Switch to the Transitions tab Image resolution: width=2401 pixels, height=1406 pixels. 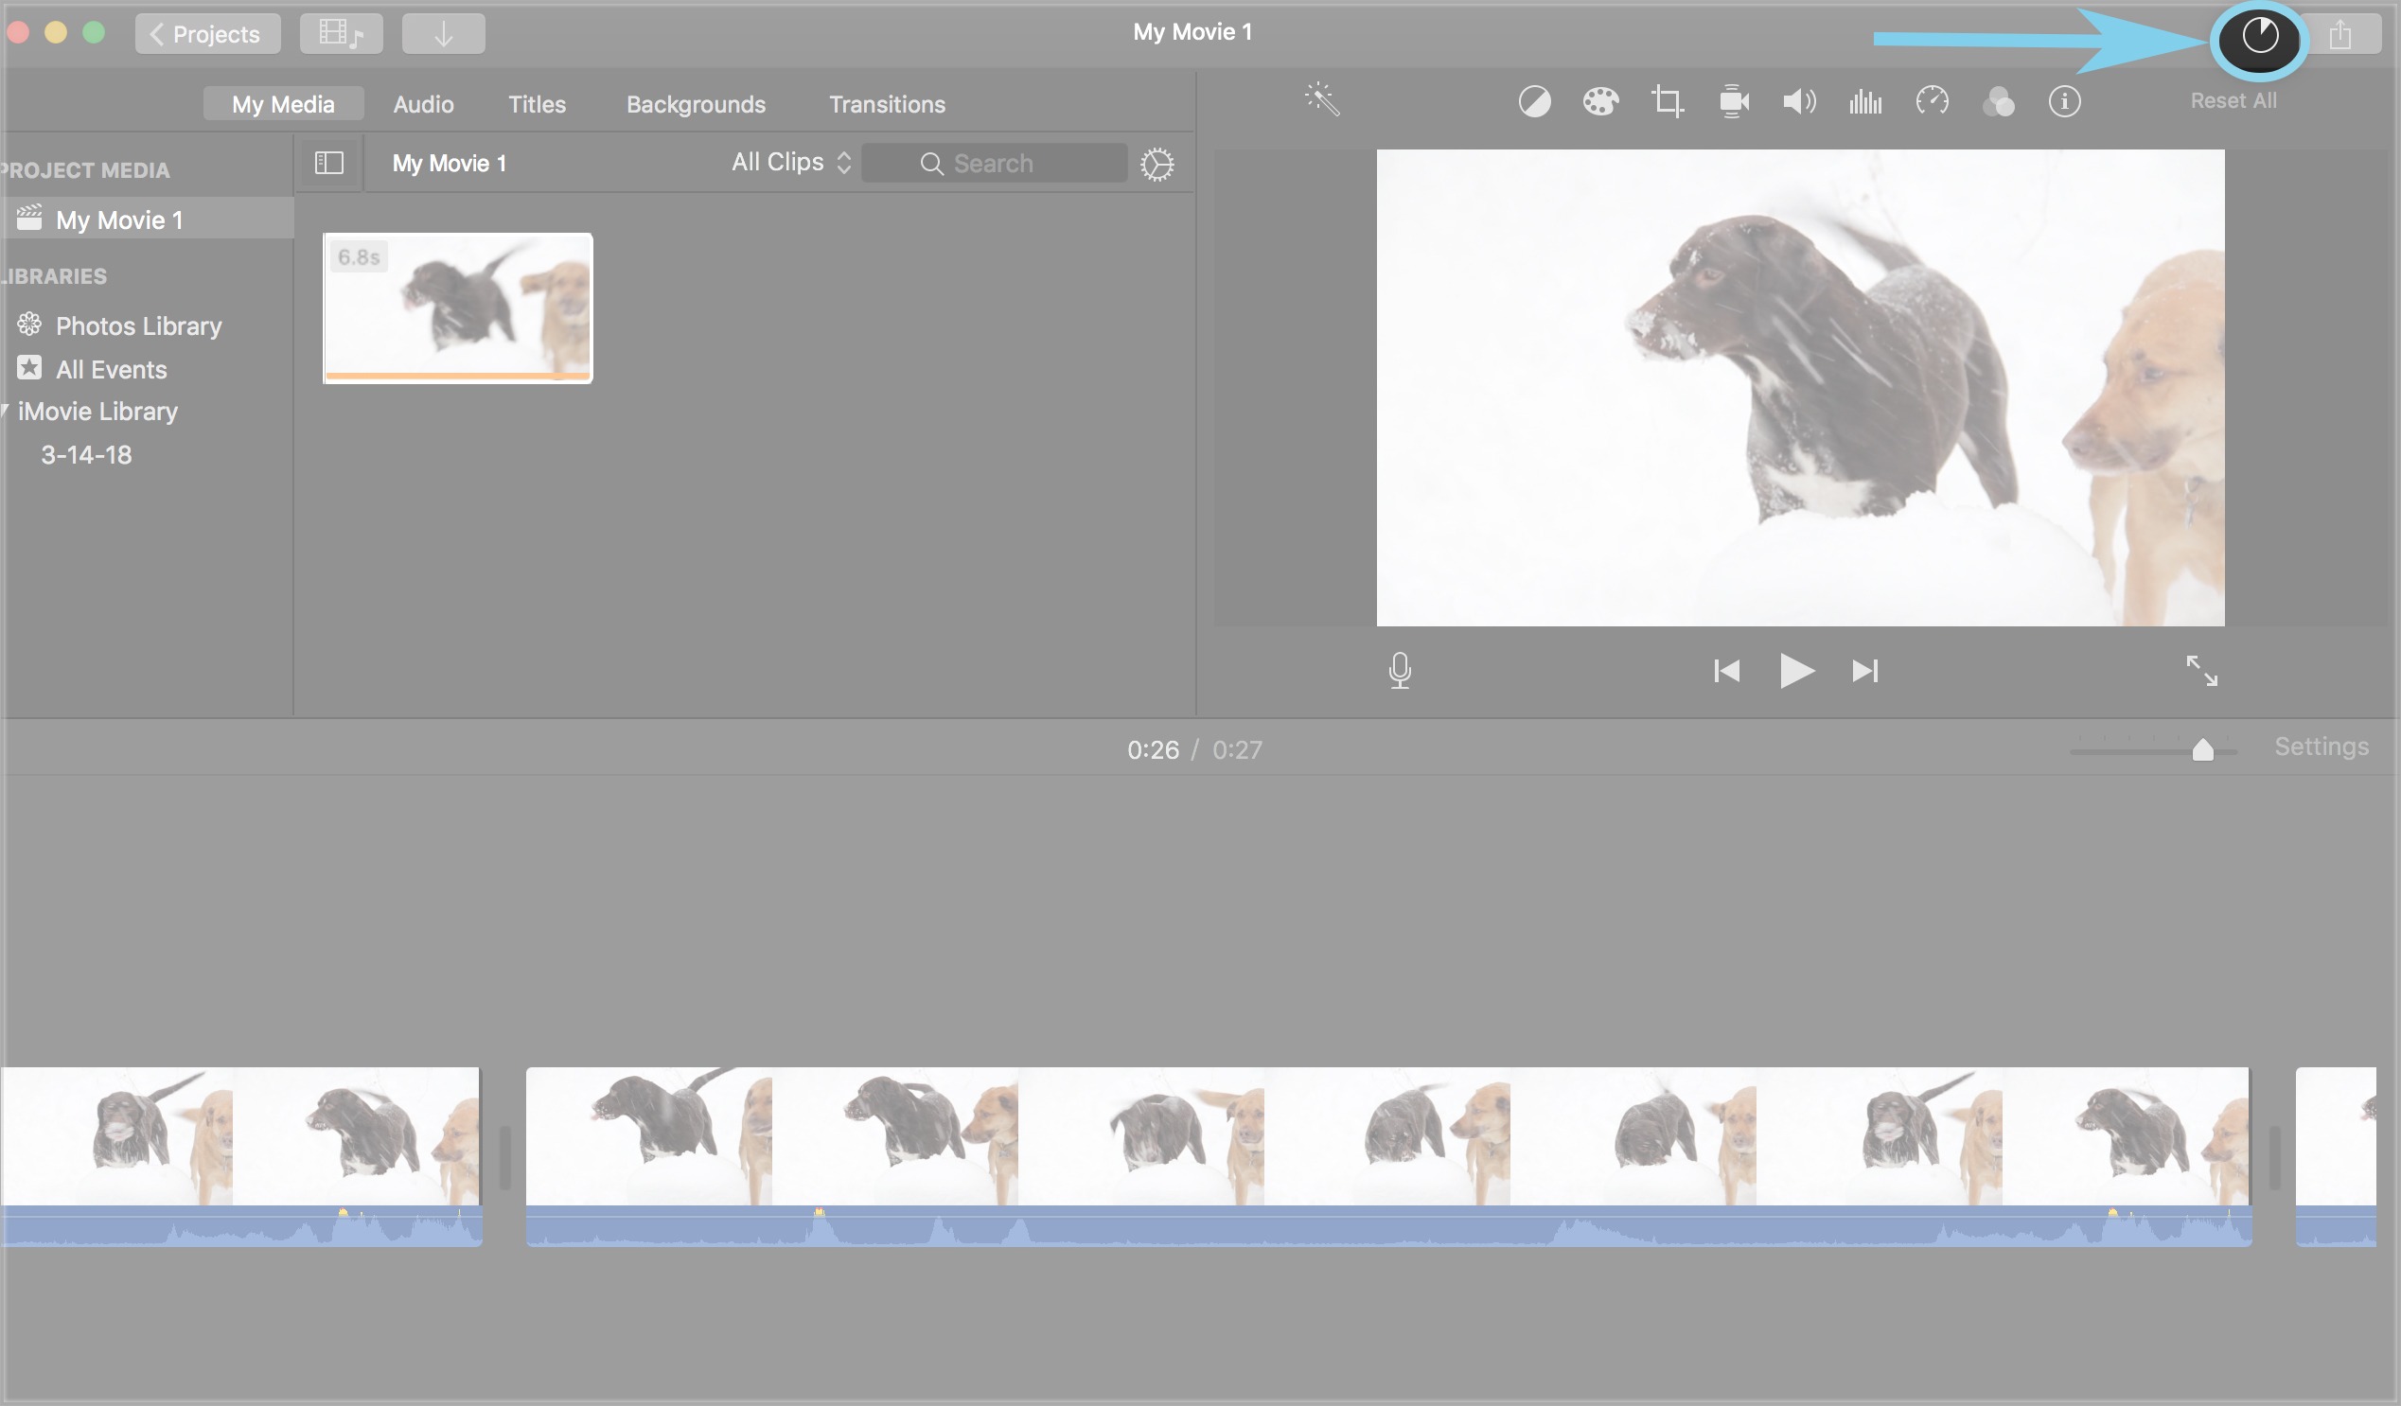coord(886,104)
